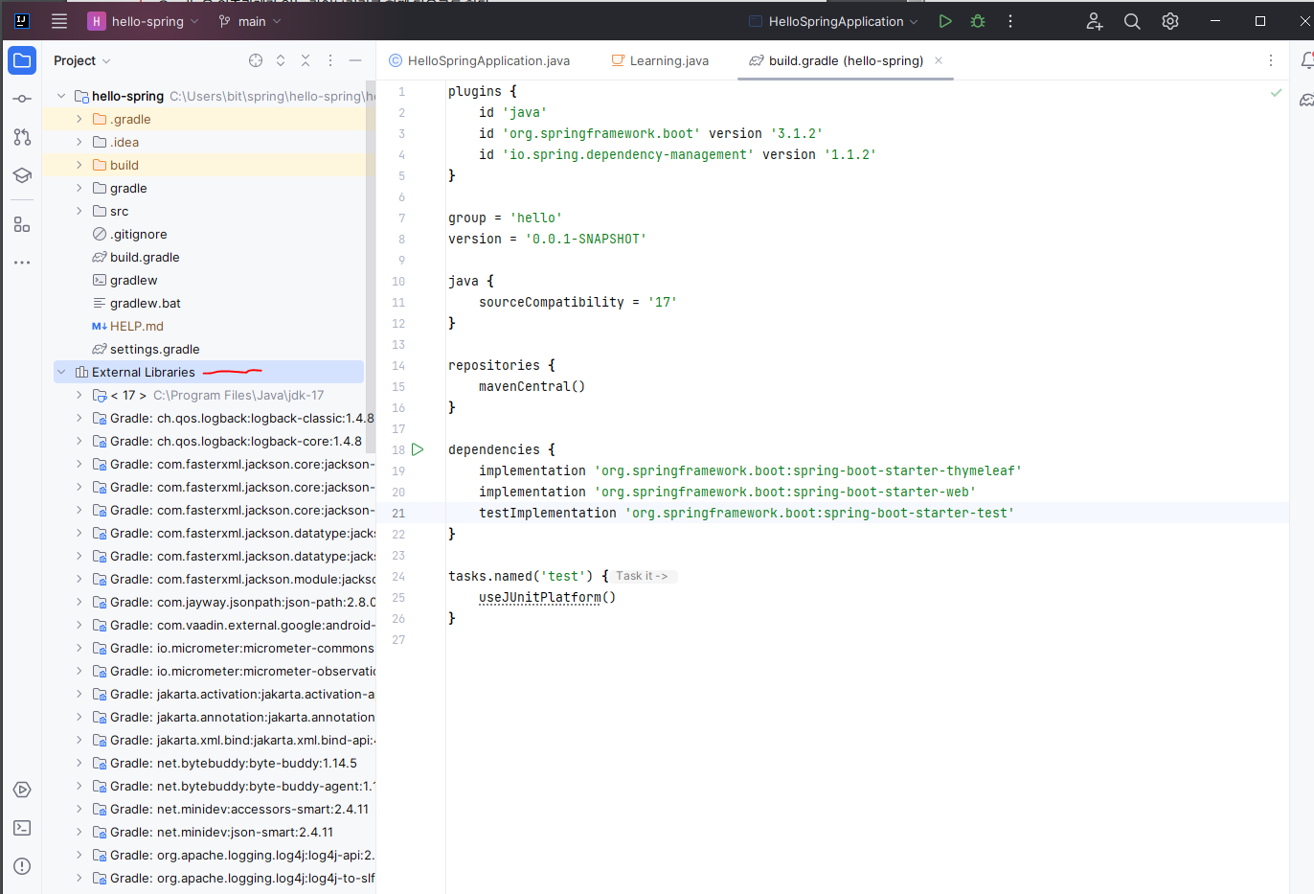
Task: Expand the JDK 17 library node
Action: (79, 395)
